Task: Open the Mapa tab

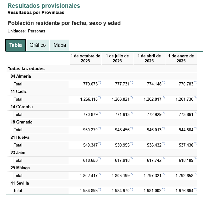Action: pyautogui.click(x=59, y=45)
